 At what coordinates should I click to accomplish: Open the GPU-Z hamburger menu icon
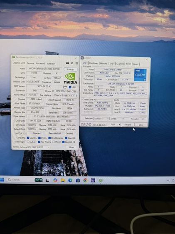pos(77,63)
